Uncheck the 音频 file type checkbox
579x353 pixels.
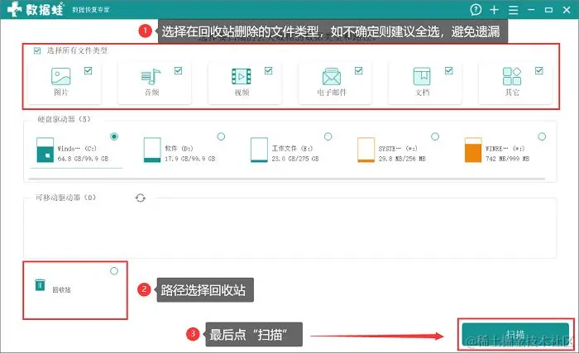[x=178, y=70]
